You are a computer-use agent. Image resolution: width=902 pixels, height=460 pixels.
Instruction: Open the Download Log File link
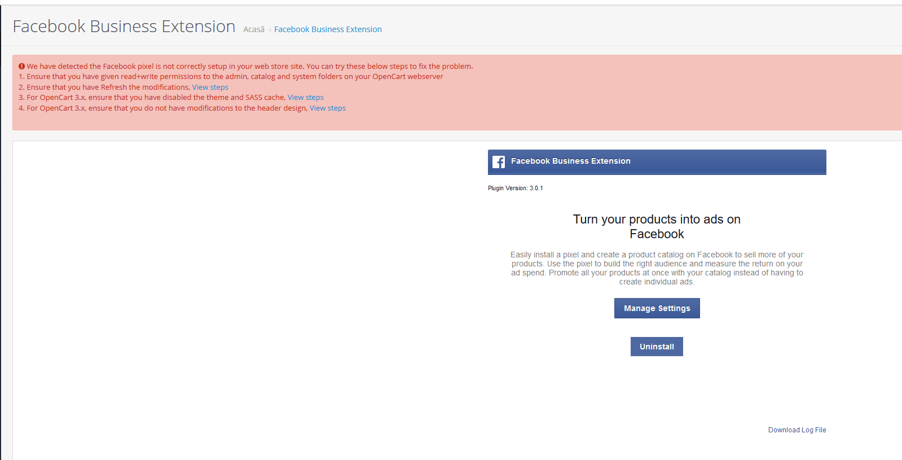click(797, 430)
